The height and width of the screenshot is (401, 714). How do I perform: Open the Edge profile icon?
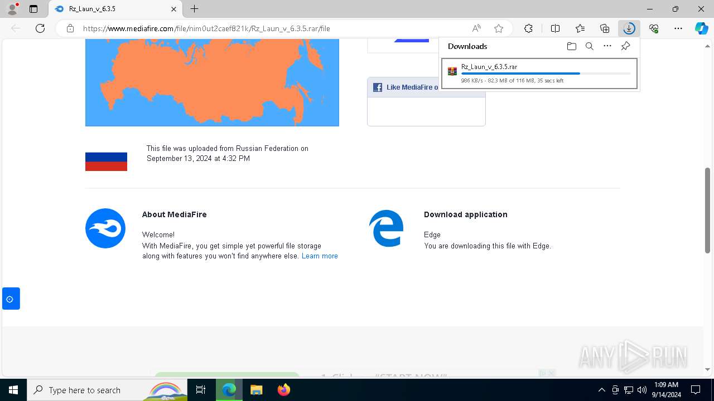point(12,9)
